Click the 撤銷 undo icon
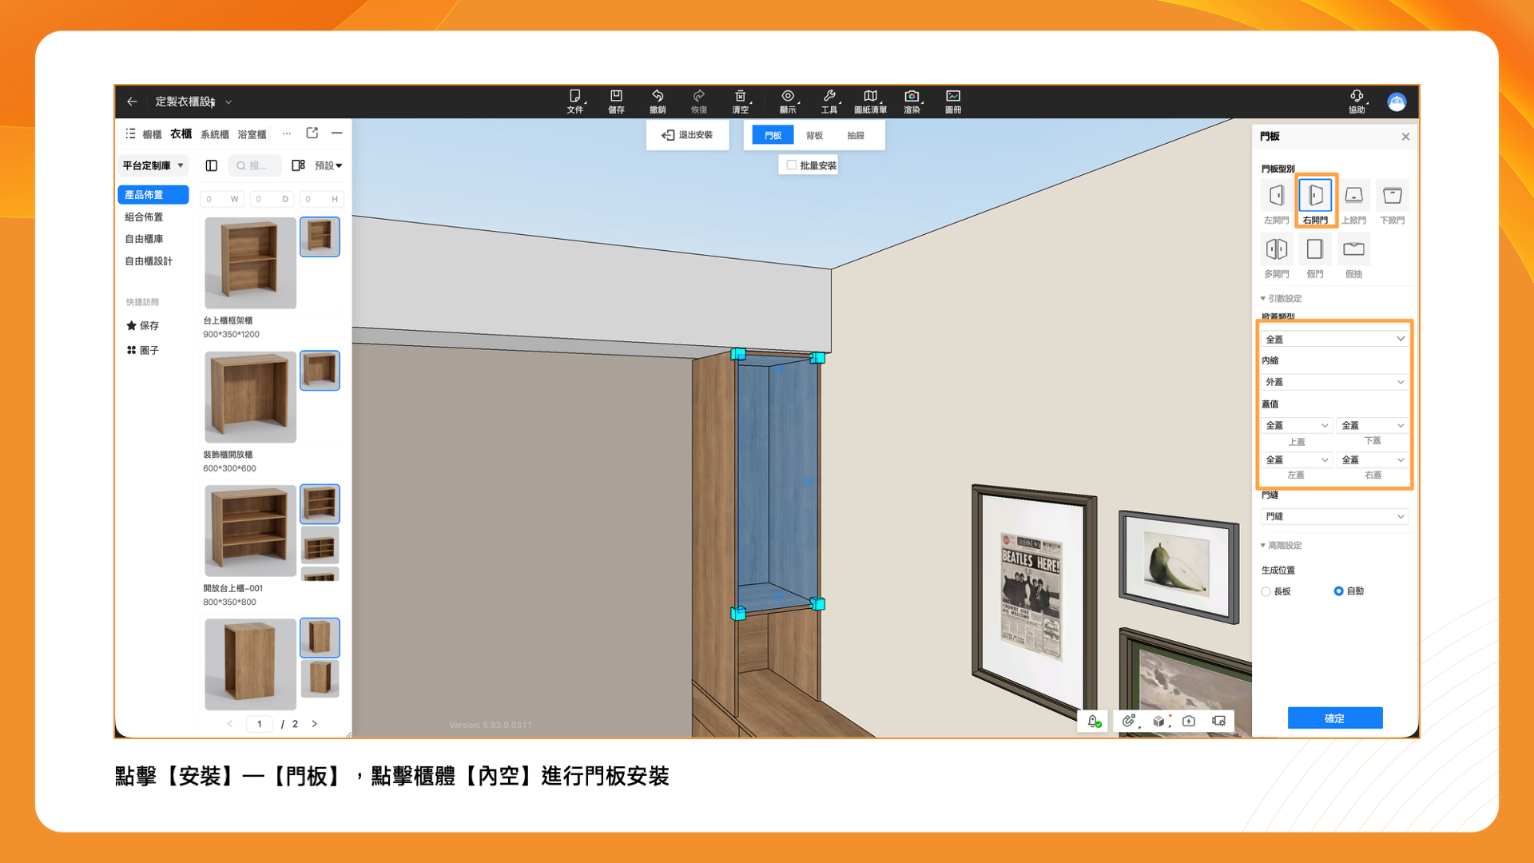The width and height of the screenshot is (1534, 863). pos(658,101)
